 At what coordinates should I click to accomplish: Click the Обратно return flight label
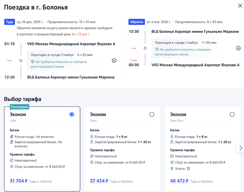tap(137, 22)
